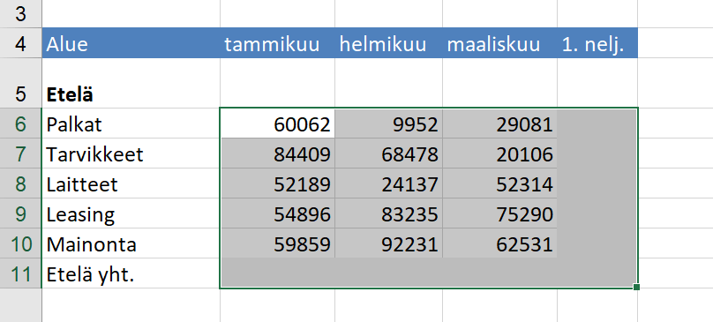Select the row 7 header

click(x=21, y=154)
